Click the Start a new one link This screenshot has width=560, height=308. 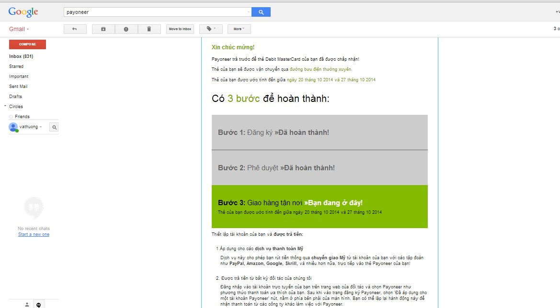click(34, 234)
